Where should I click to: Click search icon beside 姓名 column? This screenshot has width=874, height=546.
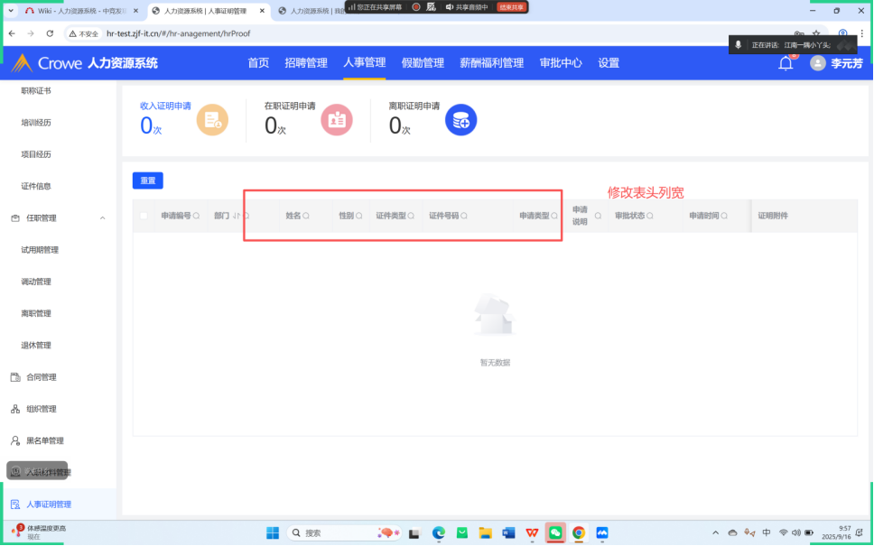[x=306, y=216]
